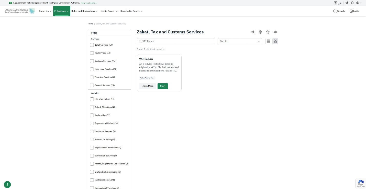
Task: Click the Zakat, Tax and Customs Authority logo
Action: point(20,11)
